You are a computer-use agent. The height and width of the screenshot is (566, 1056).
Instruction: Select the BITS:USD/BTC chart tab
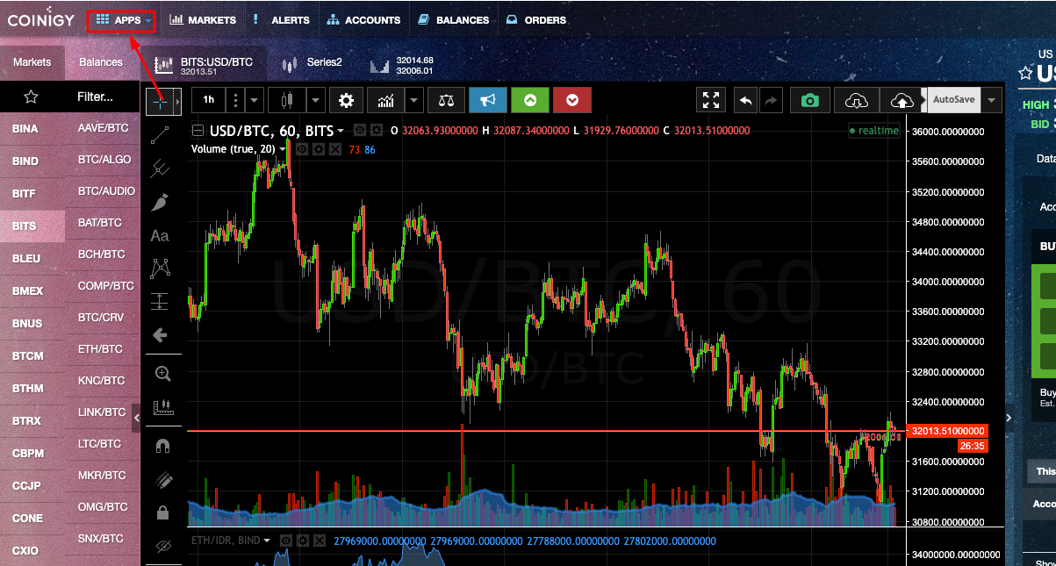[x=204, y=65]
